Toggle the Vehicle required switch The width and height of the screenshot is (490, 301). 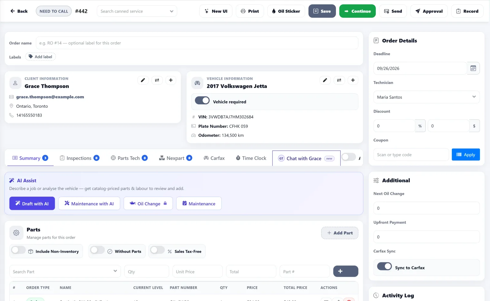tap(202, 101)
